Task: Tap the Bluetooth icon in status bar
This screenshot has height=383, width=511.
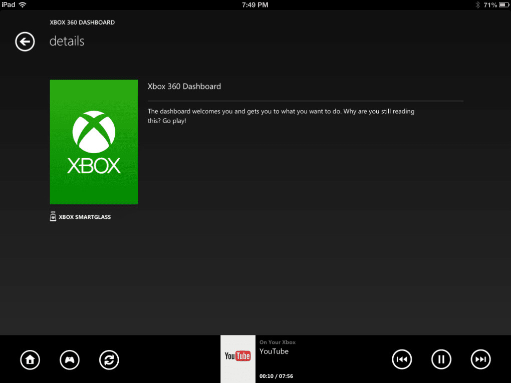Action: tap(478, 5)
